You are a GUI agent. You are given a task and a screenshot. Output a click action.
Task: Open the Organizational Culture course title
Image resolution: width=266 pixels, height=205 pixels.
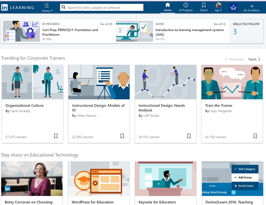click(25, 105)
